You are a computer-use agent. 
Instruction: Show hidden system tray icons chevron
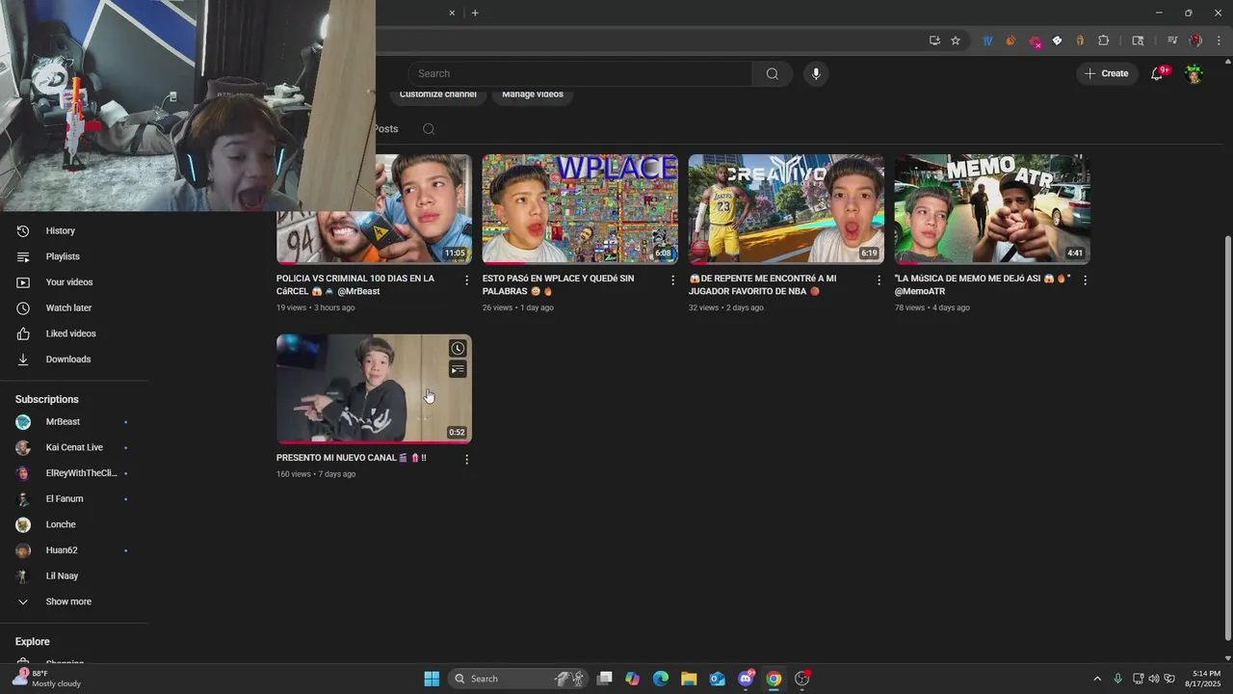[1097, 679]
